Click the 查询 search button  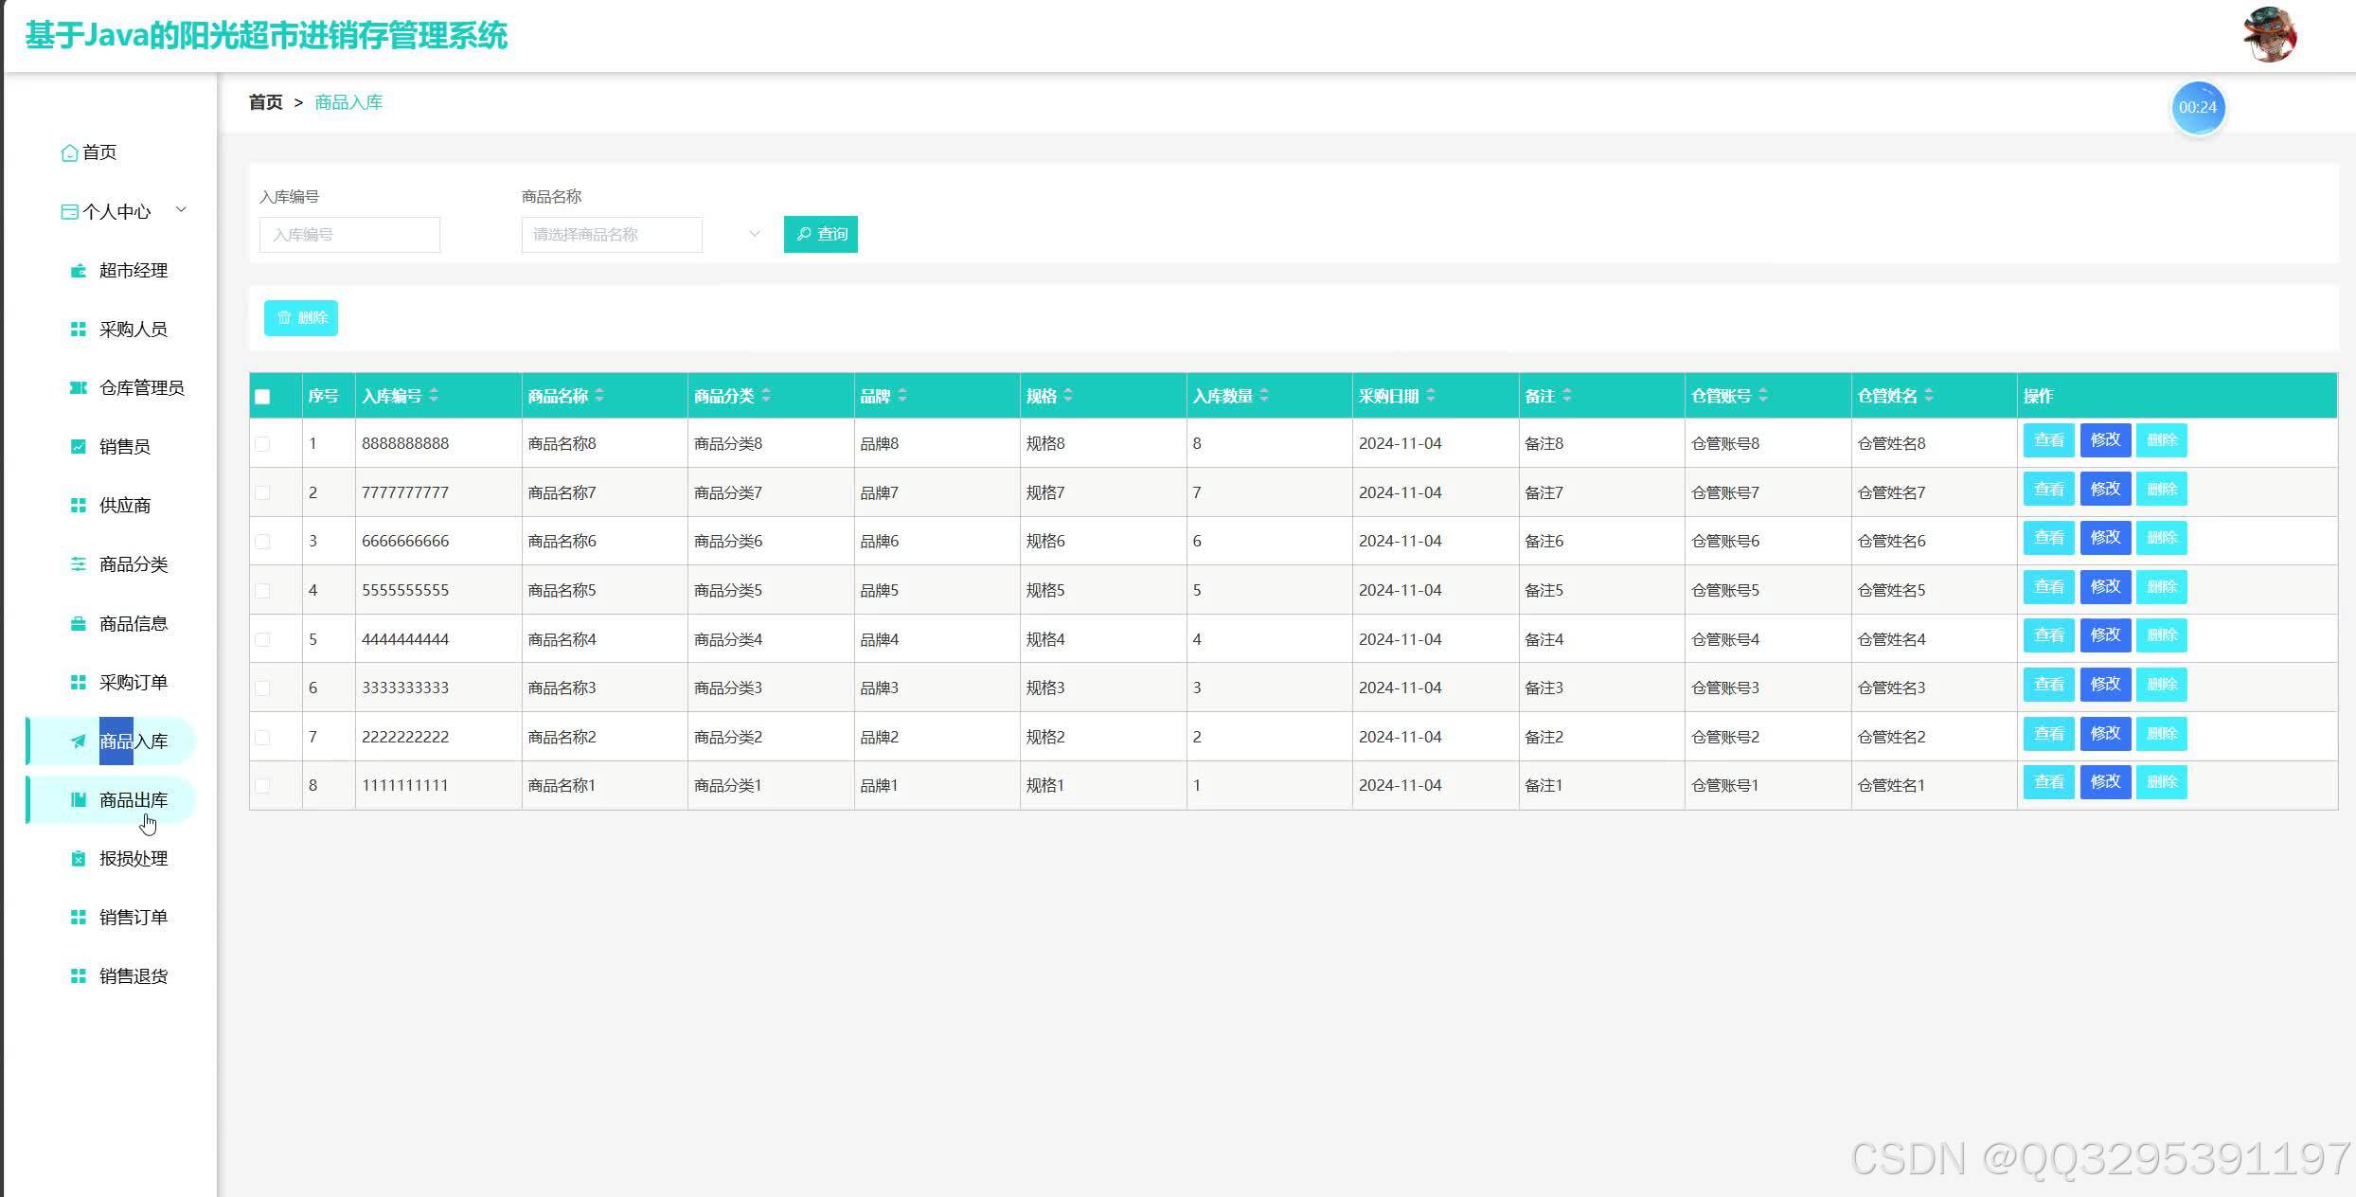point(821,234)
